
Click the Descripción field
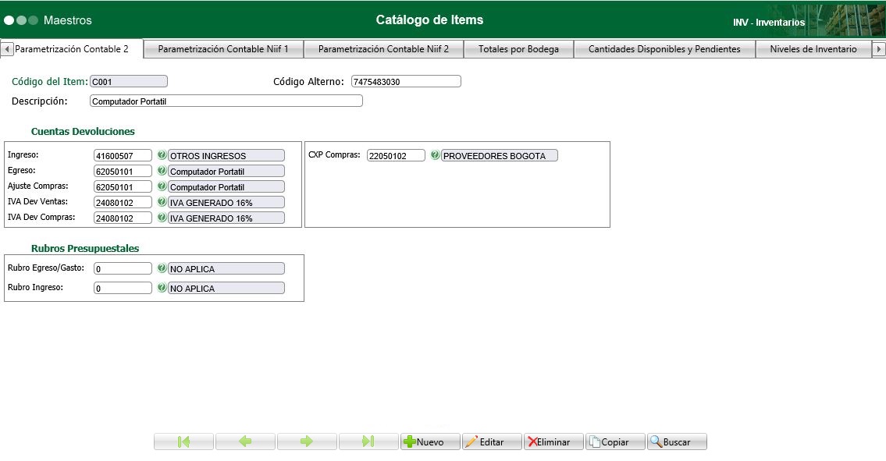pyautogui.click(x=226, y=101)
